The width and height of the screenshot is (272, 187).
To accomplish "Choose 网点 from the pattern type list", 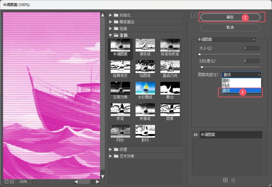I will coord(242,85).
